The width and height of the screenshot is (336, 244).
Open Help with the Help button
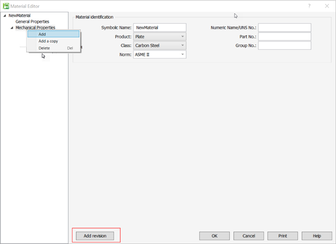pyautogui.click(x=317, y=236)
